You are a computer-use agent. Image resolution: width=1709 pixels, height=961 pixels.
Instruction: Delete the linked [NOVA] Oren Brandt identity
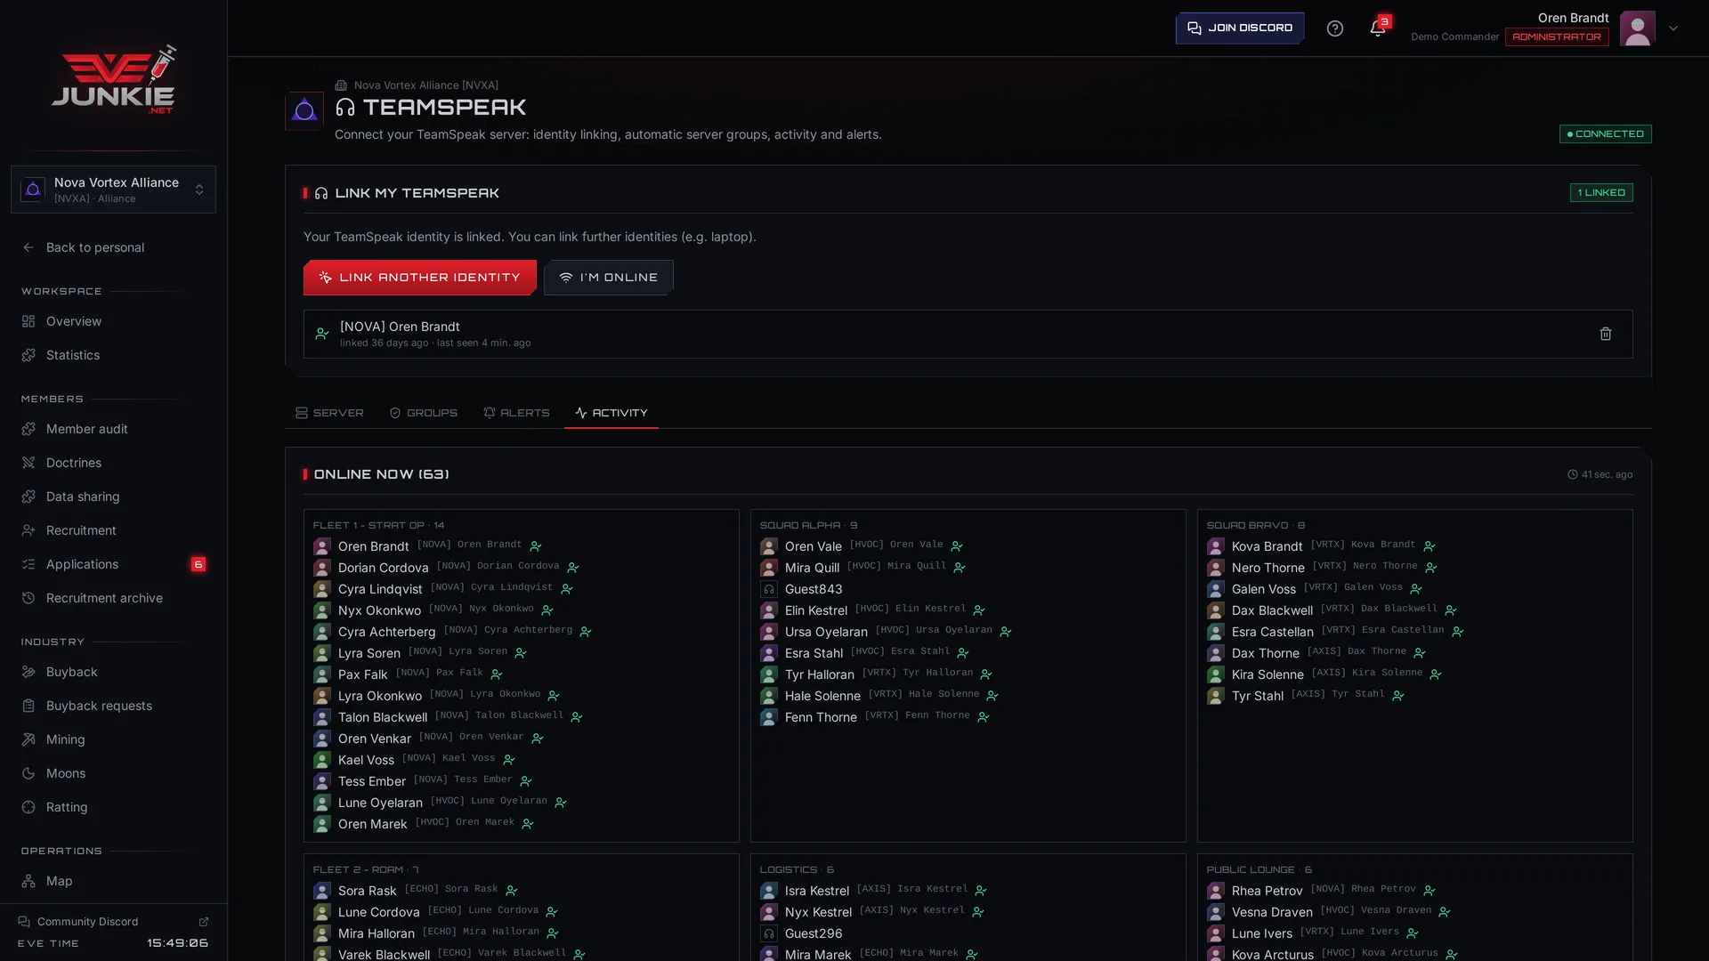pyautogui.click(x=1605, y=334)
